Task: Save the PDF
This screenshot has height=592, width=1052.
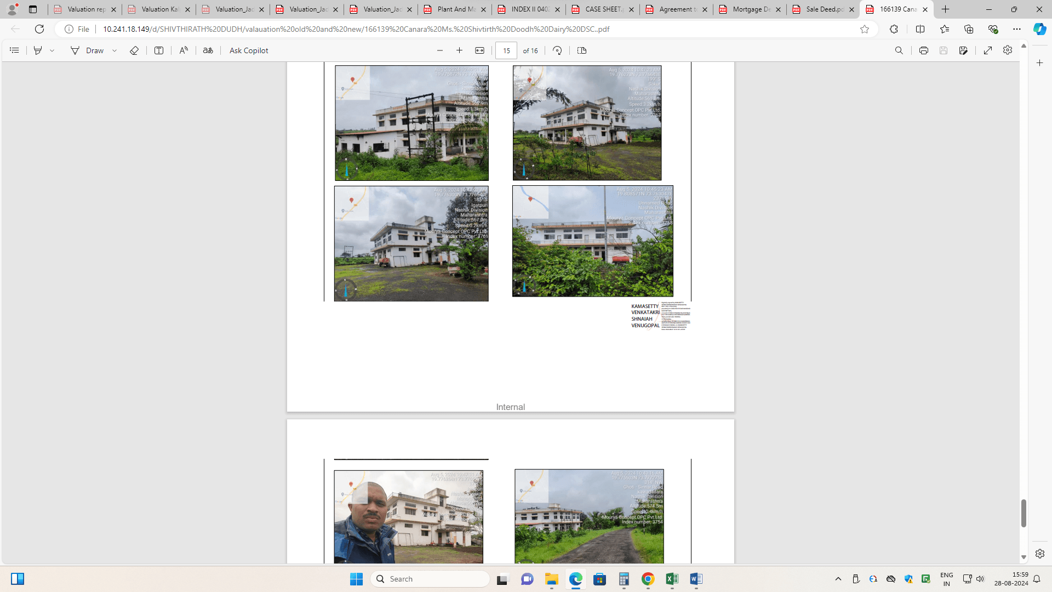Action: [x=944, y=50]
